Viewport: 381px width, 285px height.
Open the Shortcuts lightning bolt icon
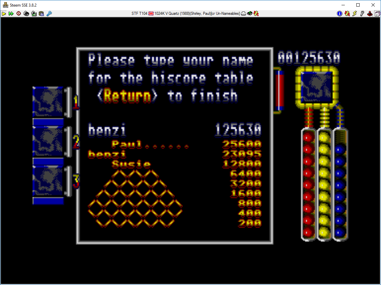coord(355,13)
